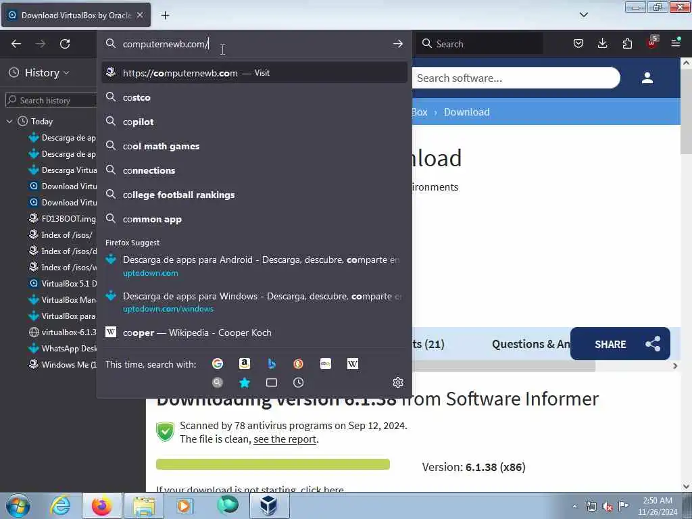
Task: Click the horizontal tabs scrollbar
Action: tap(503, 366)
